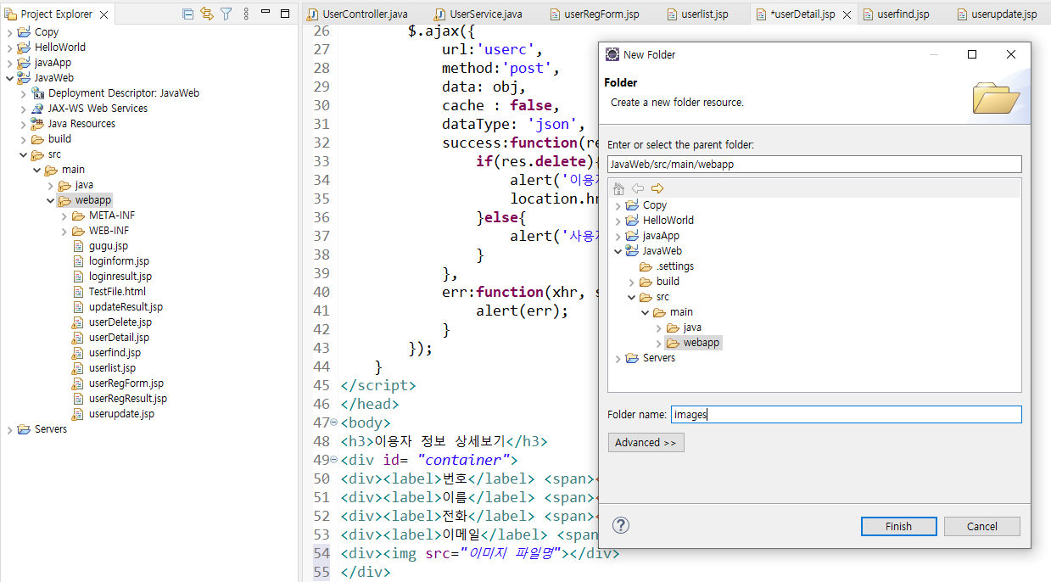Click the userDelete.jsp file icon
Image resolution: width=1051 pixels, height=582 pixels.
click(x=79, y=322)
